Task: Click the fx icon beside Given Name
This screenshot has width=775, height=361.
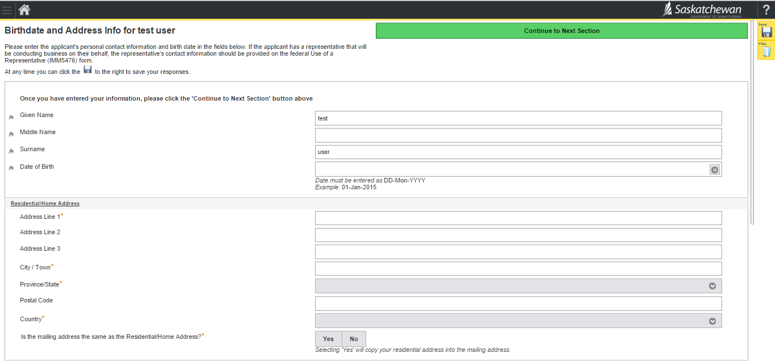Action: click(11, 117)
